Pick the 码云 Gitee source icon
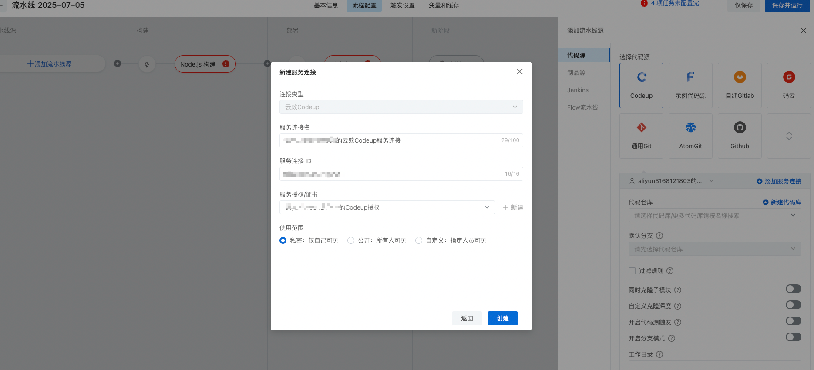The image size is (814, 370). [789, 77]
